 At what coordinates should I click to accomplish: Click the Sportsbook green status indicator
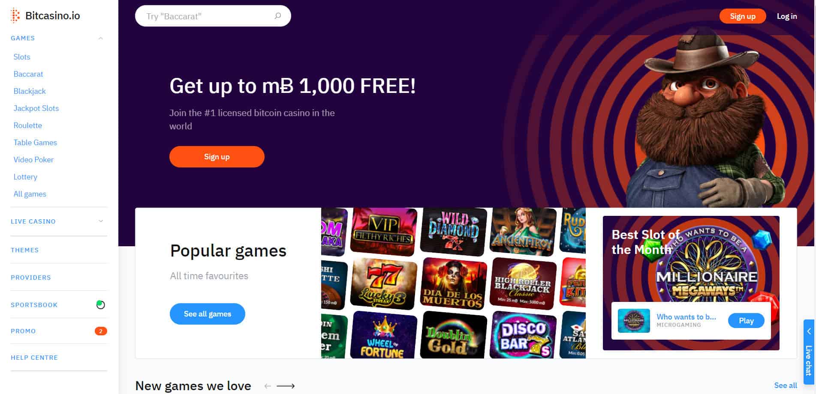pyautogui.click(x=101, y=305)
